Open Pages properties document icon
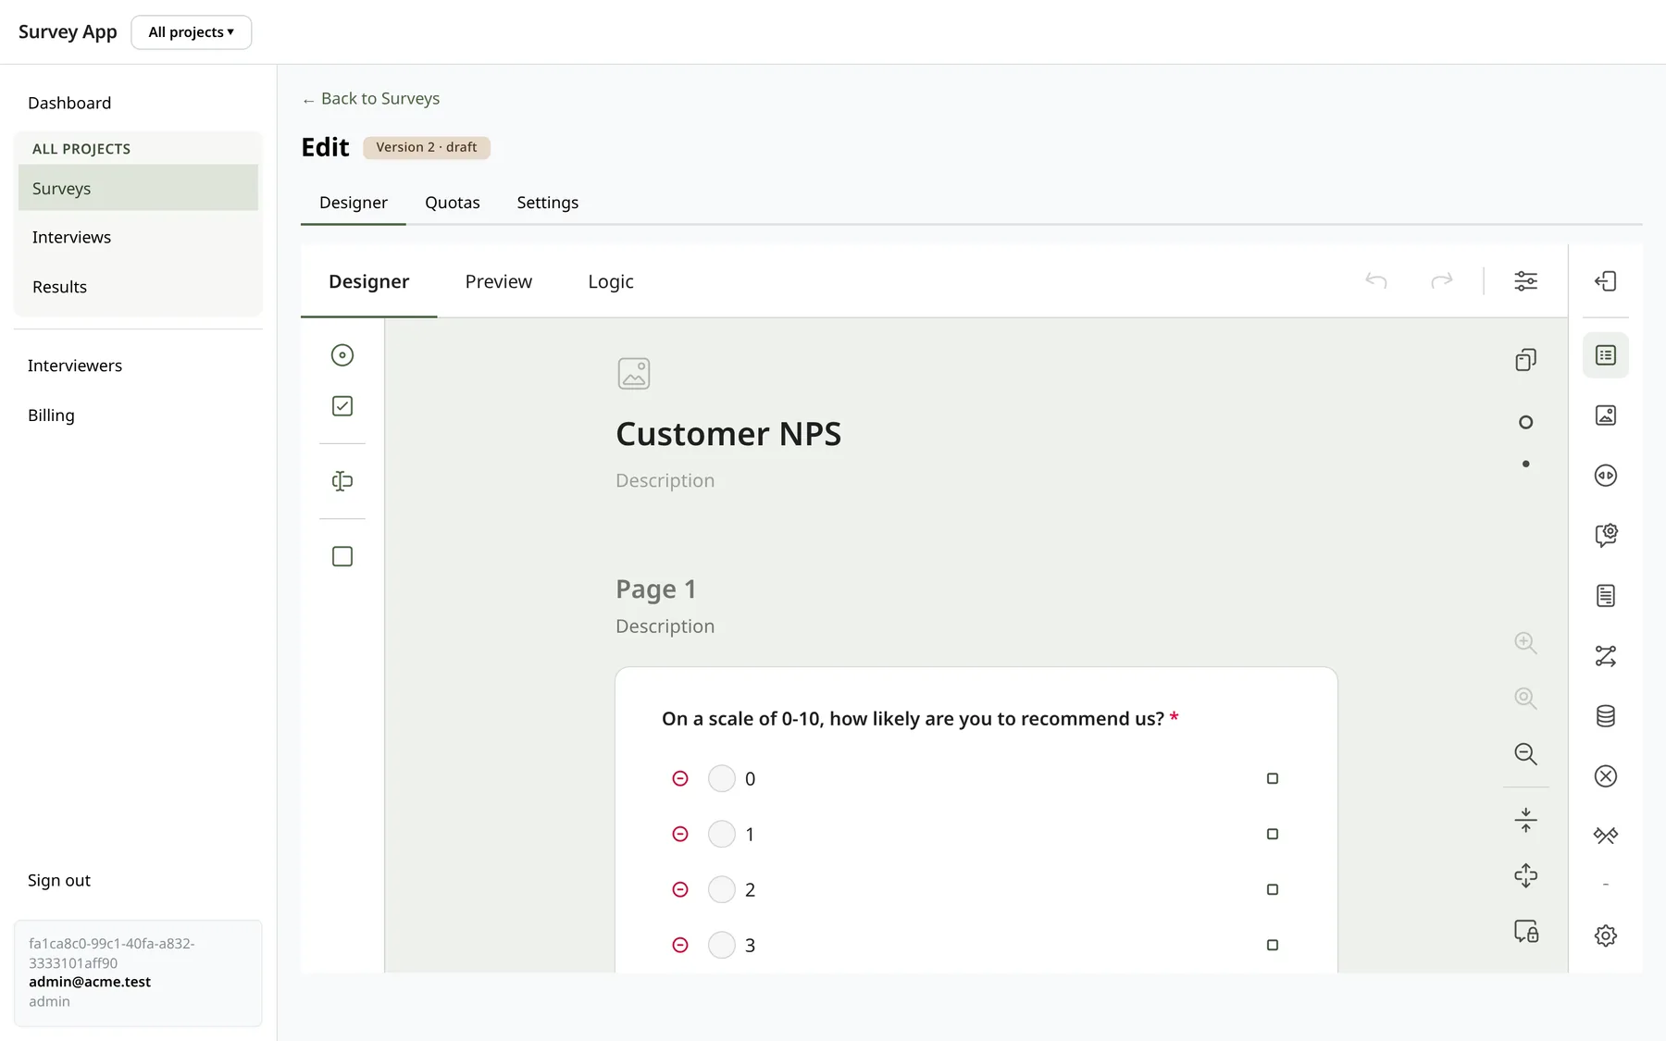Viewport: 1666px width, 1041px height. pos(1606,596)
